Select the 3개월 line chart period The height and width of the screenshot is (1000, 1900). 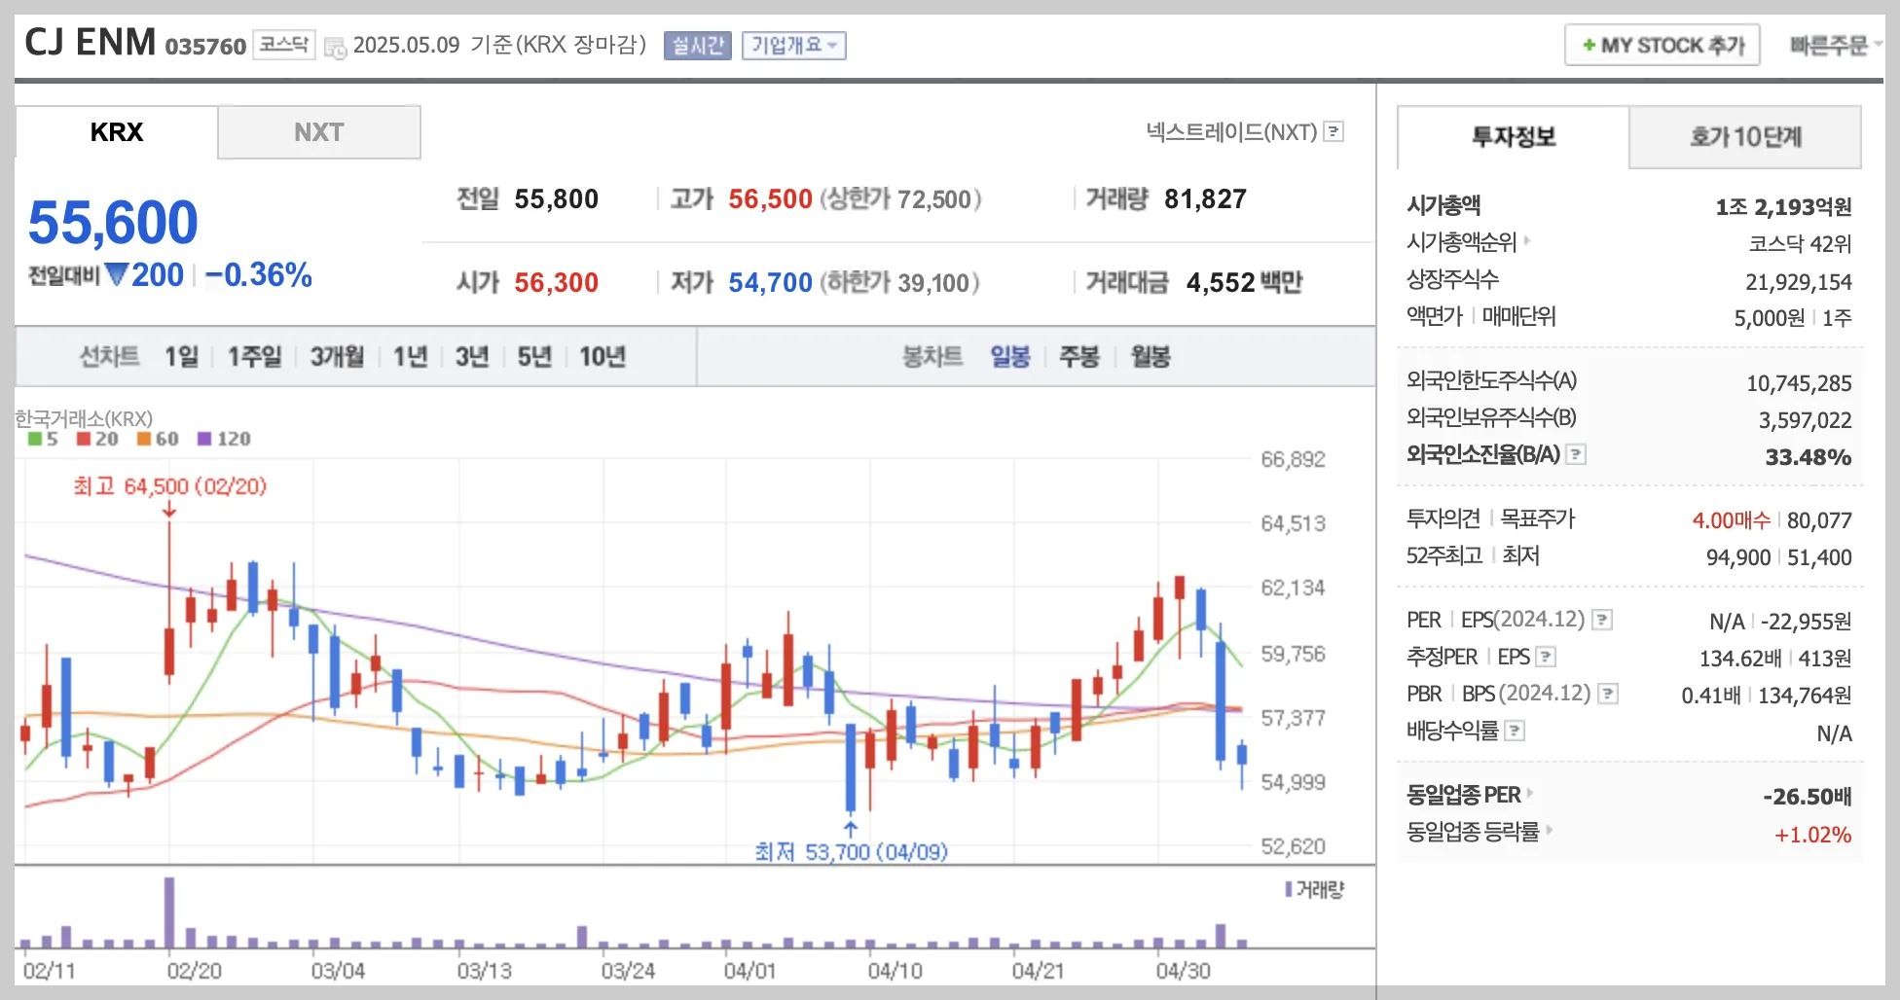pos(338,357)
